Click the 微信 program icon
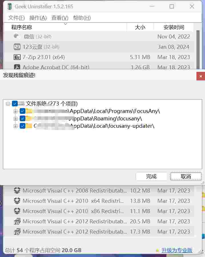Viewport: 205px width, 257px height. point(17,36)
